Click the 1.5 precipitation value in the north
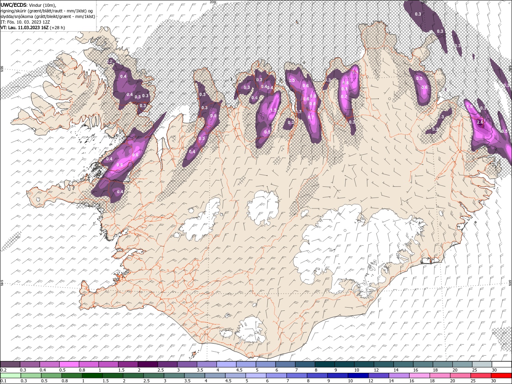Image resolution: width=512 pixels, height=384 pixels. (274, 110)
